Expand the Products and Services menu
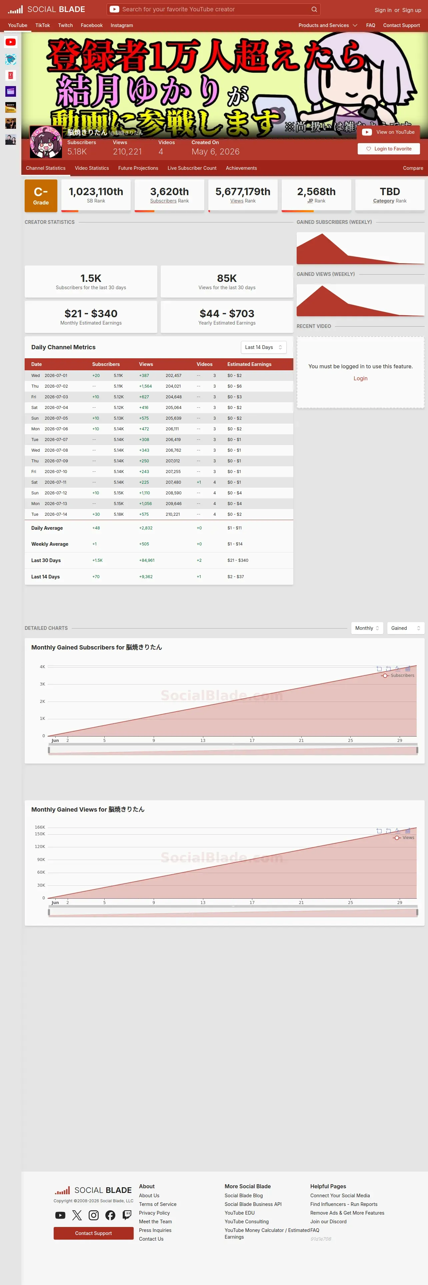Viewport: 428px width, 1285px height. 328,25
